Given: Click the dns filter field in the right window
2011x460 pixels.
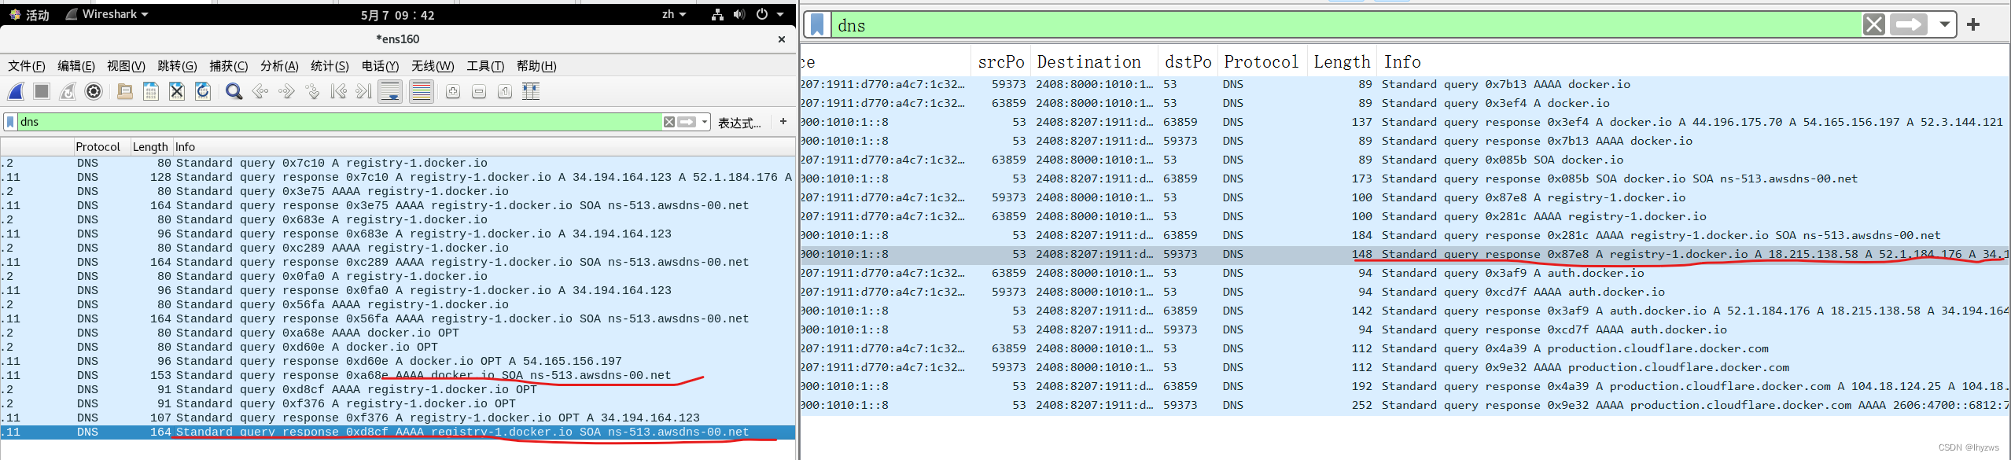Looking at the screenshot, I should (x=1345, y=25).
